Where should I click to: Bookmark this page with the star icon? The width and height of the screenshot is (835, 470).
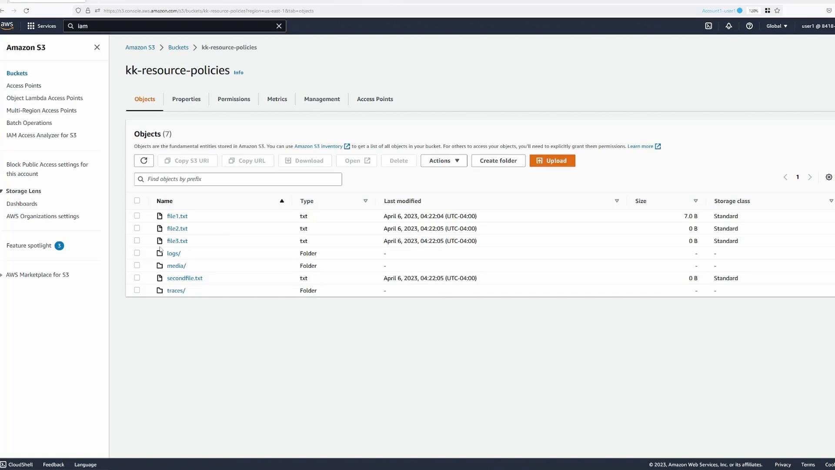[777, 10]
